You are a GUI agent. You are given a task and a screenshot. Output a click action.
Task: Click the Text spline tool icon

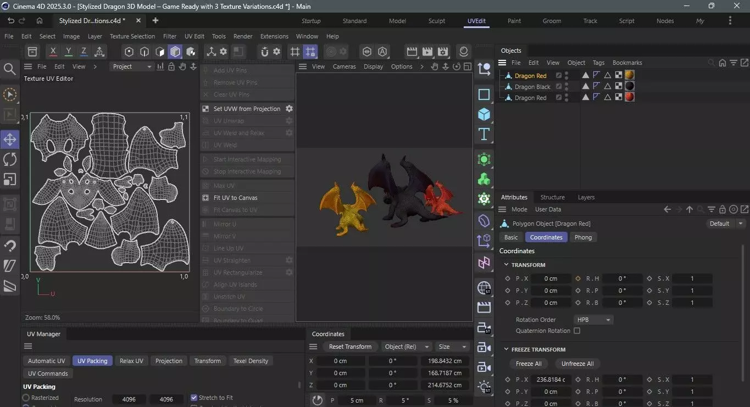(x=484, y=134)
